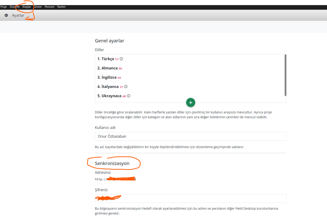Select İngilizce in the language list
Screen dimensions: 327x218
(x=107, y=77)
